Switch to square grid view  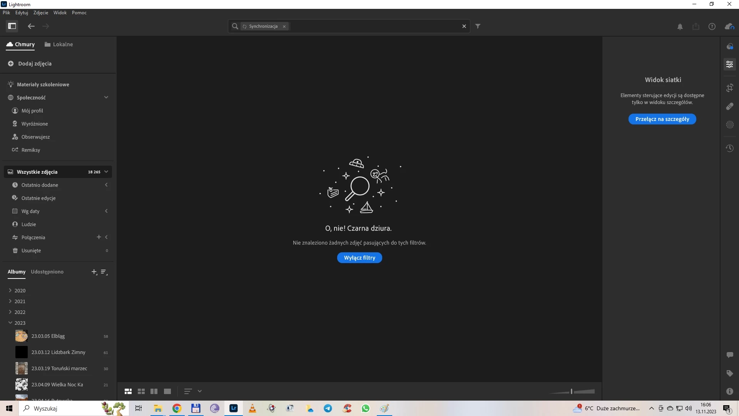[x=141, y=391]
